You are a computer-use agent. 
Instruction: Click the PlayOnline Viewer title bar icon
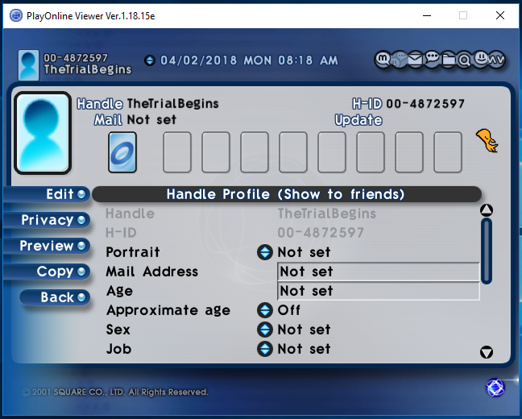(x=15, y=15)
